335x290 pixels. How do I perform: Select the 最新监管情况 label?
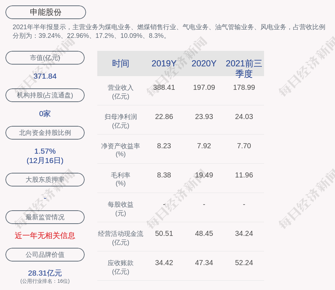pyautogui.click(x=45, y=217)
